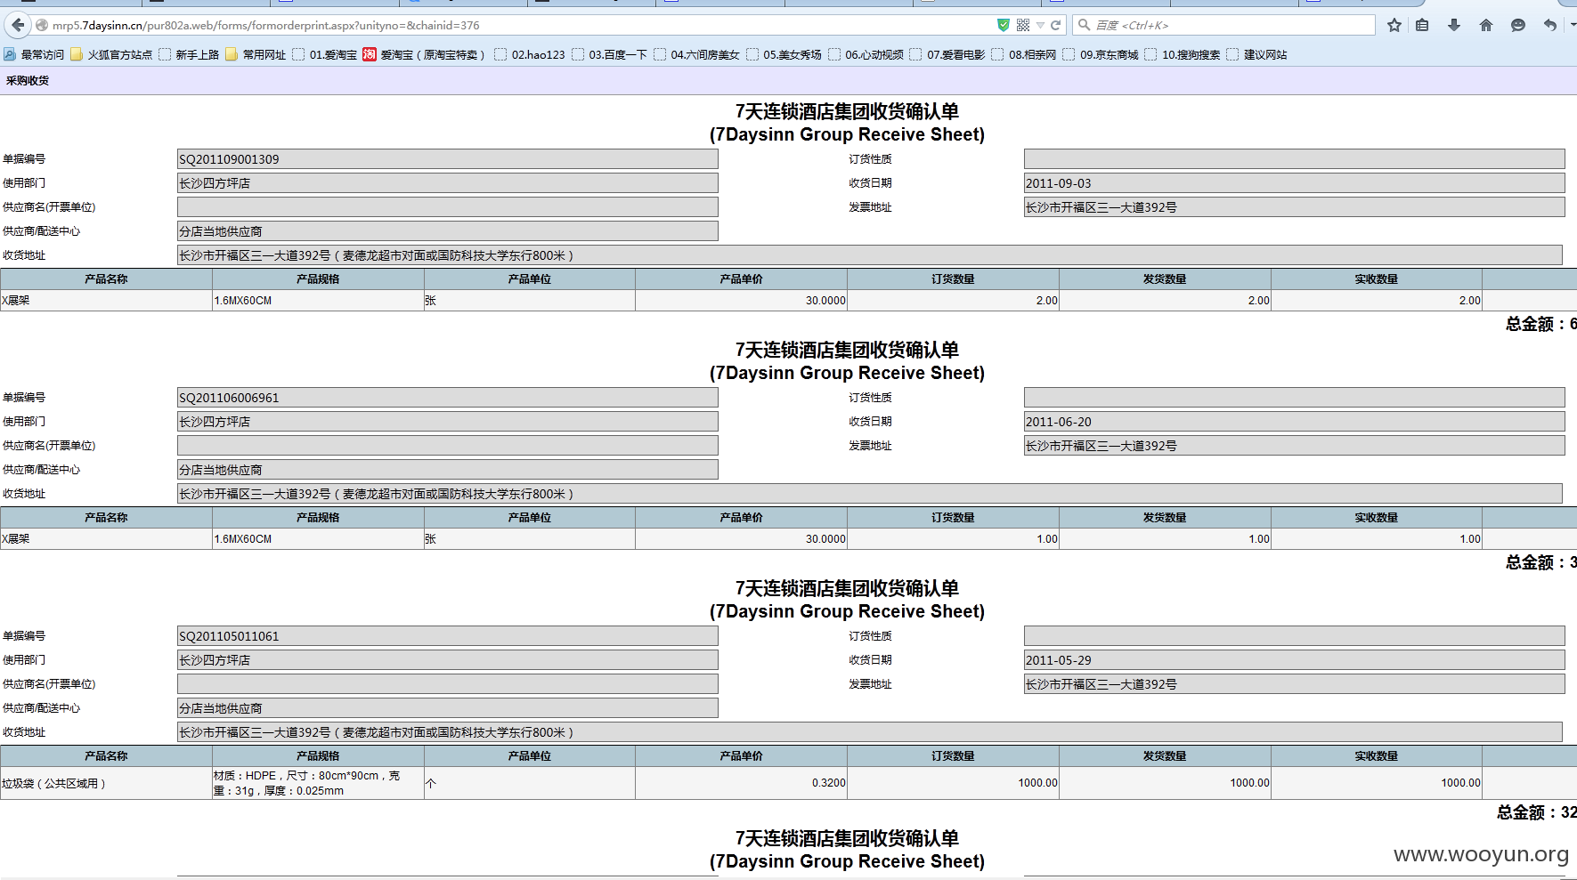Go to the home page icon
This screenshot has width=1577, height=880.
1486,25
